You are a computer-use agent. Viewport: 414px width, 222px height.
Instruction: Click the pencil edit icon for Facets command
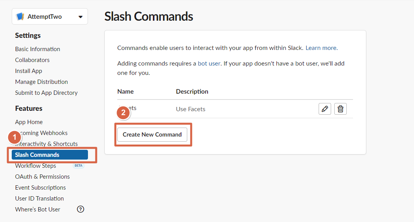(x=324, y=109)
